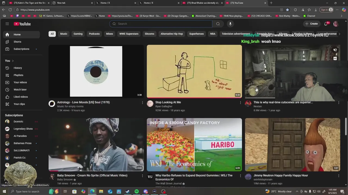Show hidden system tray icons

pos(297,191)
